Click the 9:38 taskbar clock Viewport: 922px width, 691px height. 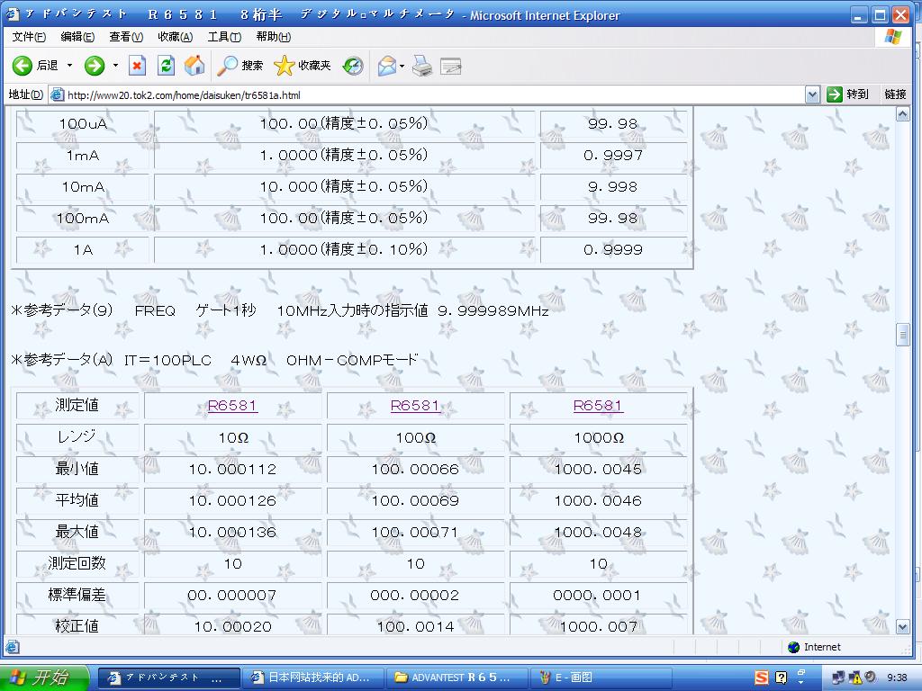pyautogui.click(x=897, y=678)
